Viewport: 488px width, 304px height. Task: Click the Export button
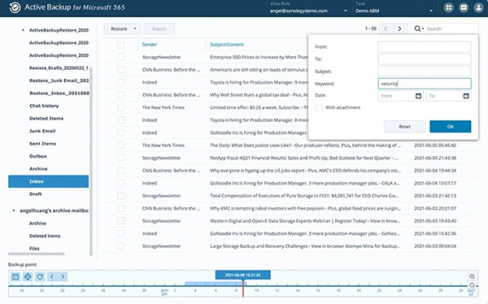pos(159,28)
